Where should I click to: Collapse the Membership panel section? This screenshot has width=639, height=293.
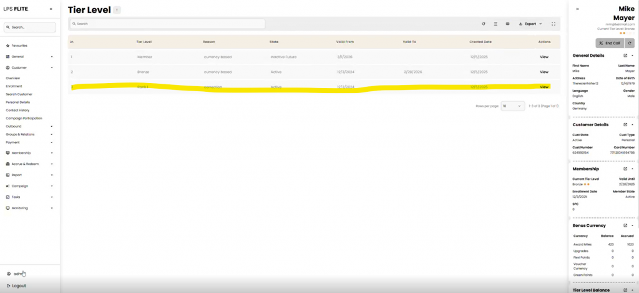[x=633, y=169]
